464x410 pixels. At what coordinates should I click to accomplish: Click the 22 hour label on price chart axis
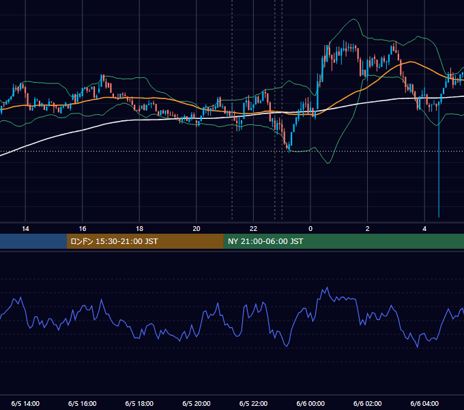click(253, 229)
